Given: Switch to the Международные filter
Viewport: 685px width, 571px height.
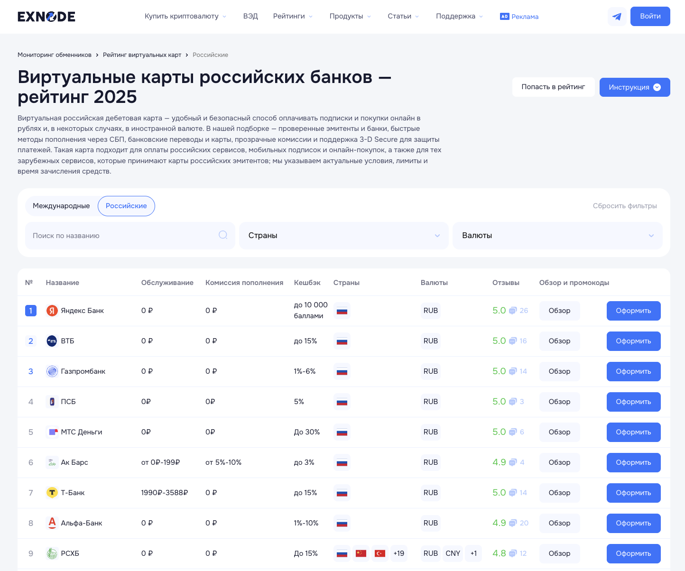Looking at the screenshot, I should [x=61, y=206].
